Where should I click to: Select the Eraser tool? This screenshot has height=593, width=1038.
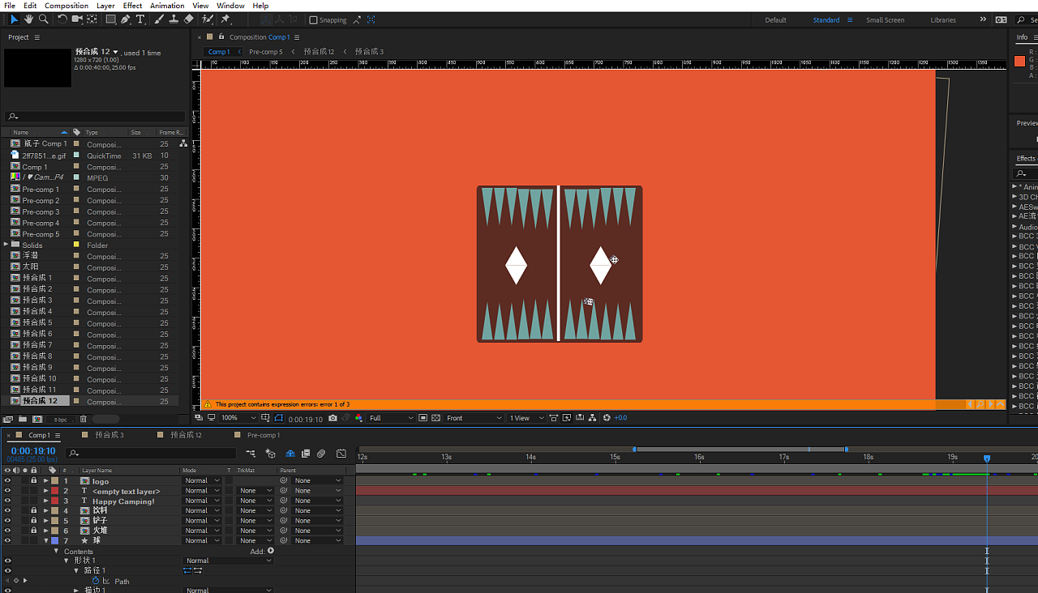coord(189,19)
